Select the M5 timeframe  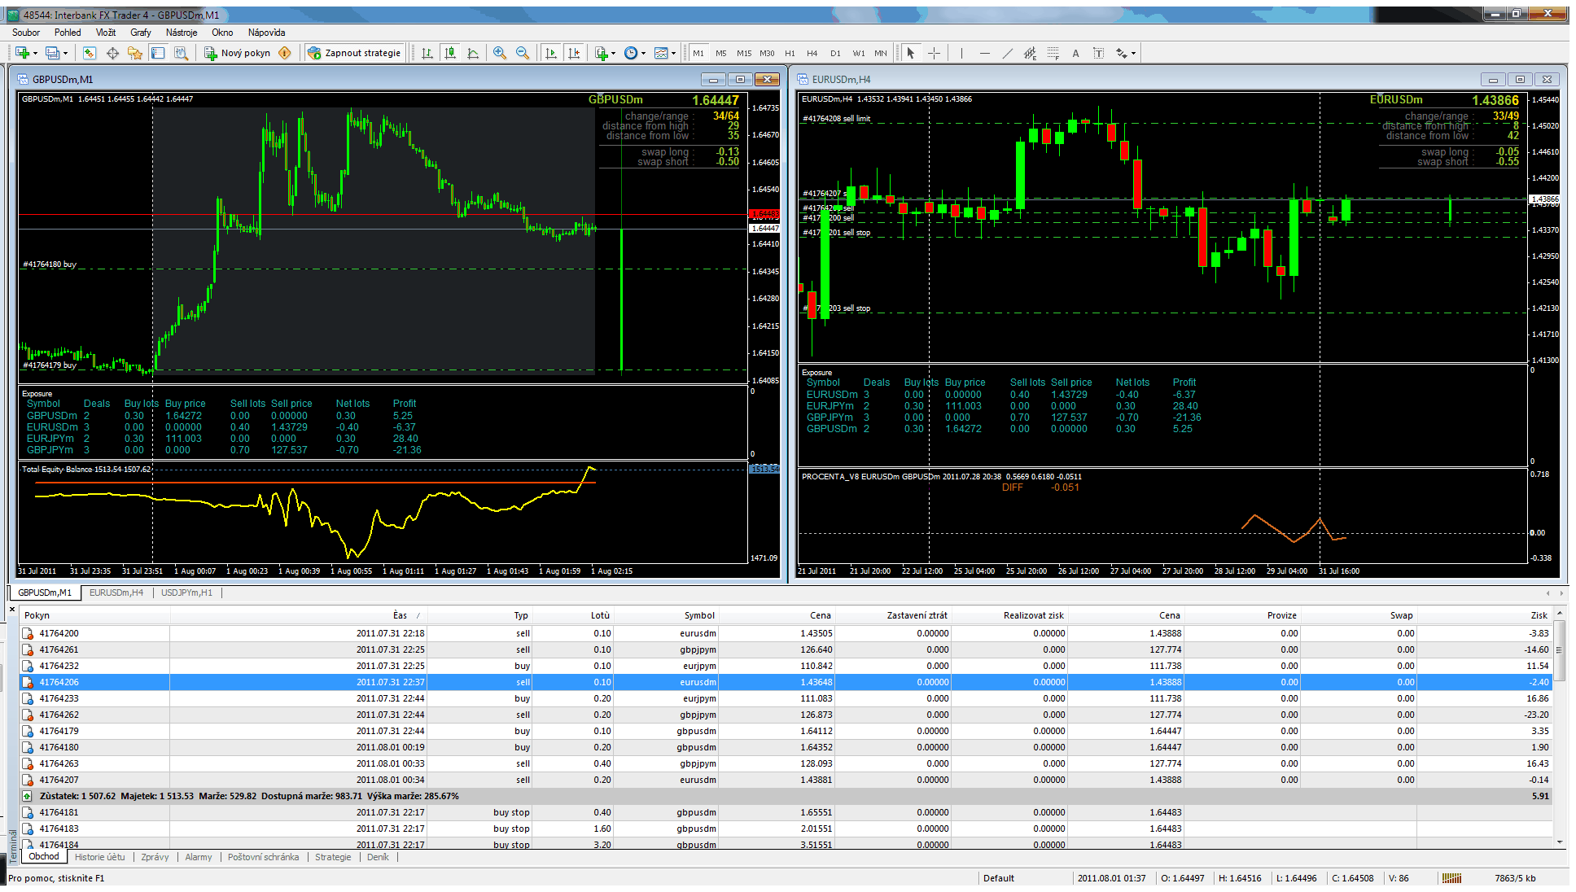[721, 53]
